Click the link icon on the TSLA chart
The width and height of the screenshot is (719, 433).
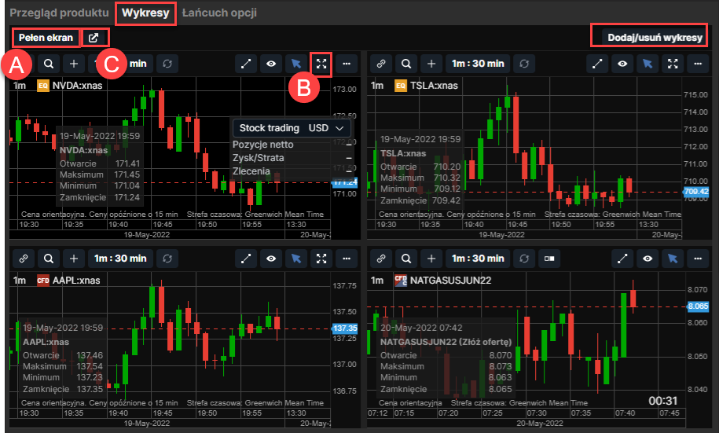(381, 64)
